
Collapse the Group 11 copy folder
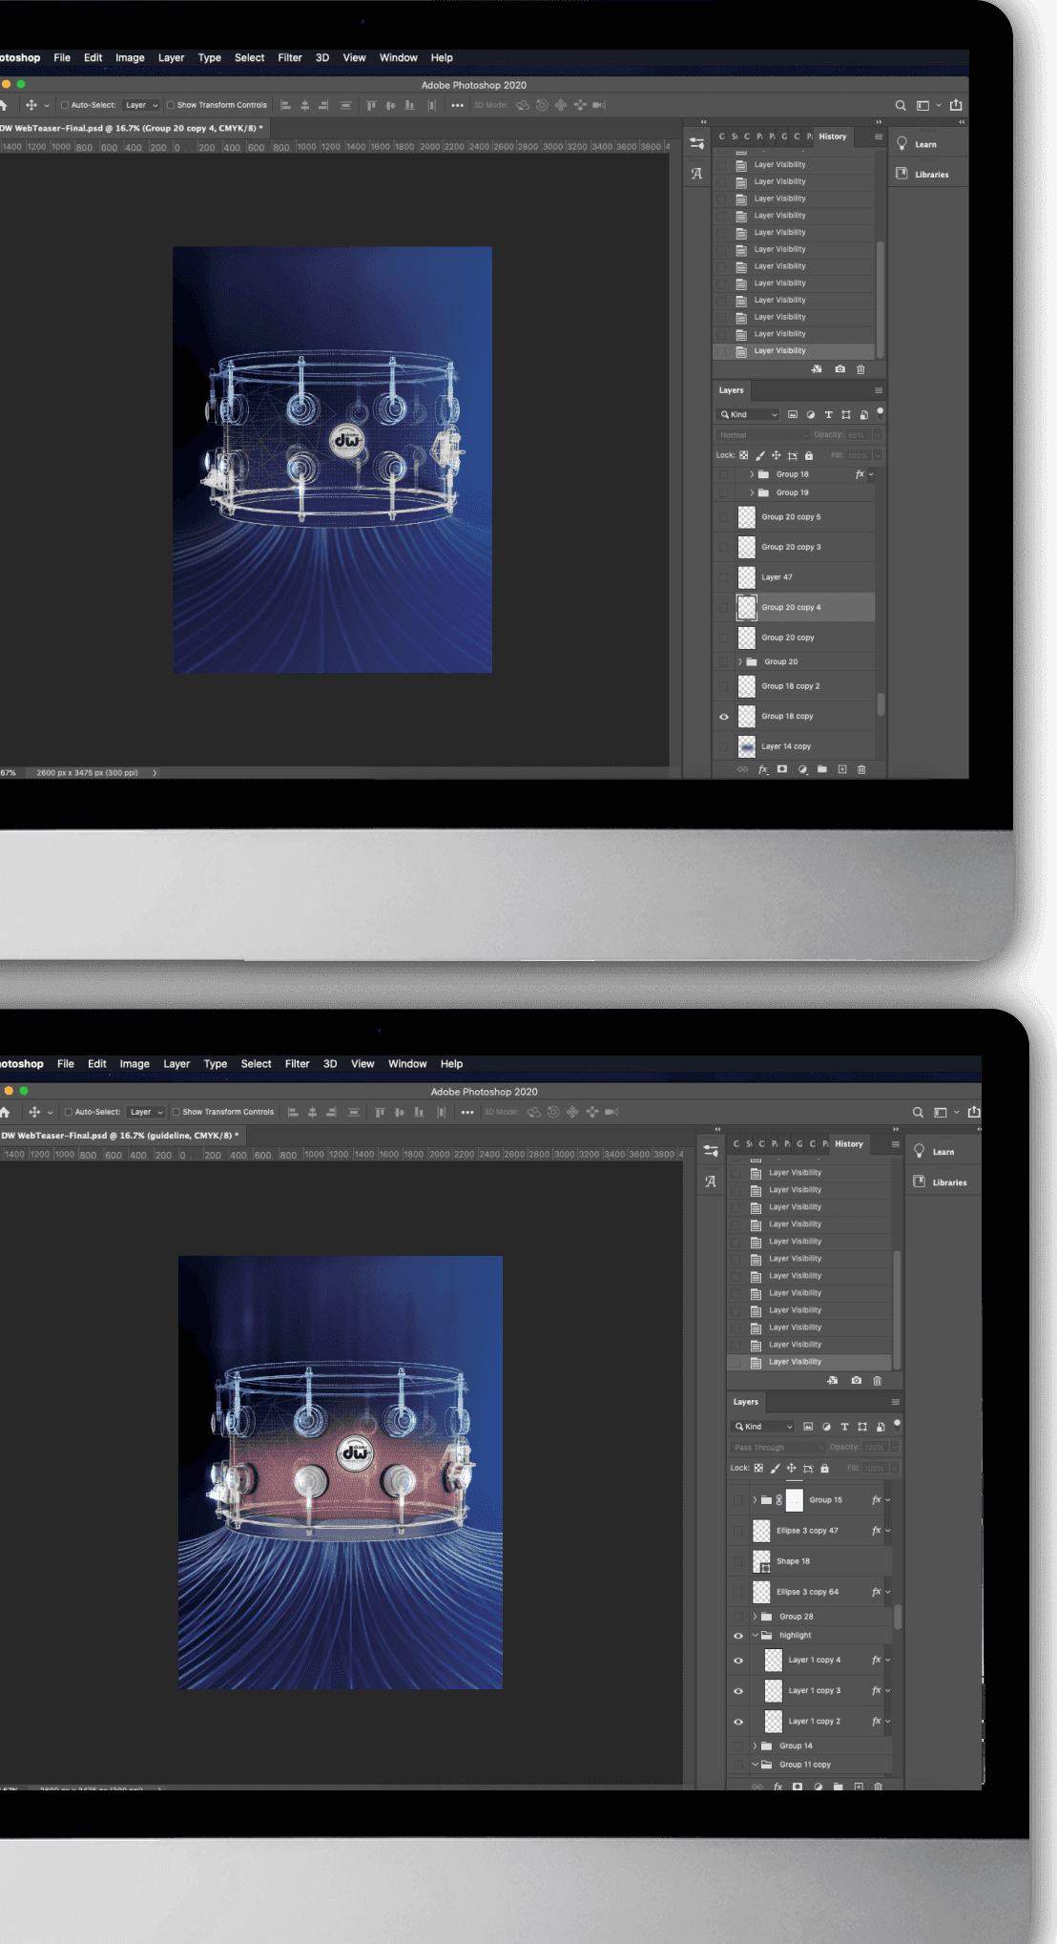coord(755,1766)
